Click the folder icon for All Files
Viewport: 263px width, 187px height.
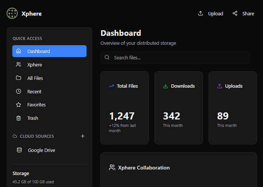(x=18, y=78)
